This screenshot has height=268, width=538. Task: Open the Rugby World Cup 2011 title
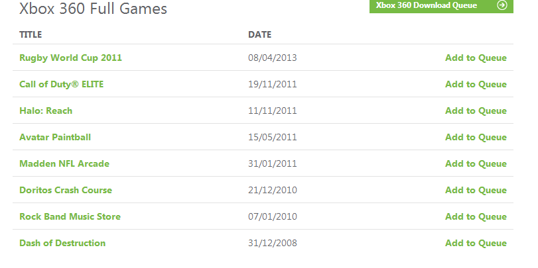click(x=70, y=58)
